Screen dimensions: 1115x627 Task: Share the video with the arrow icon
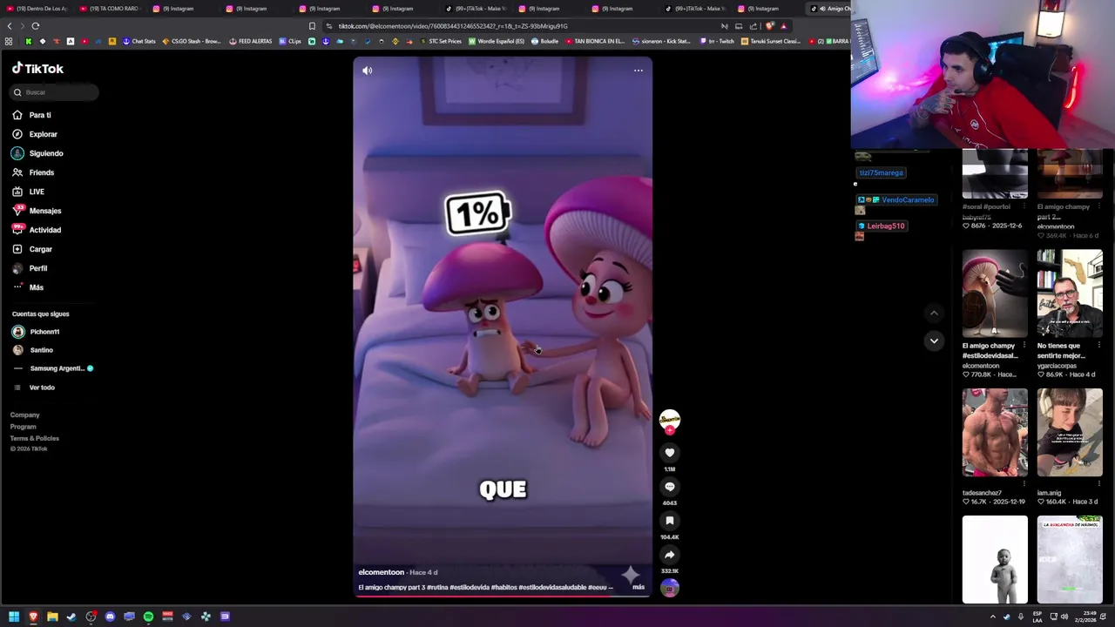[670, 555]
